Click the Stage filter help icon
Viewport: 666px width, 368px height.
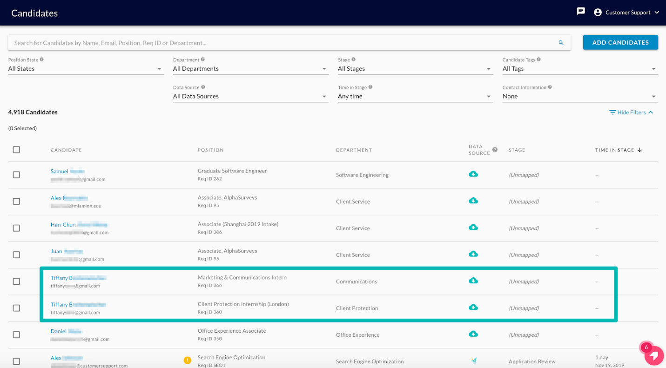pos(354,60)
